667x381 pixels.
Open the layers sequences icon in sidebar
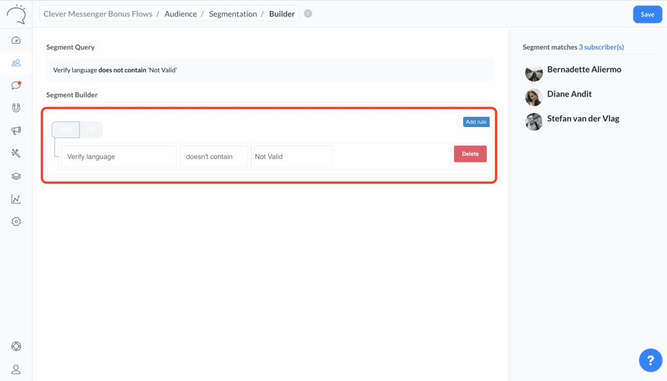(16, 176)
